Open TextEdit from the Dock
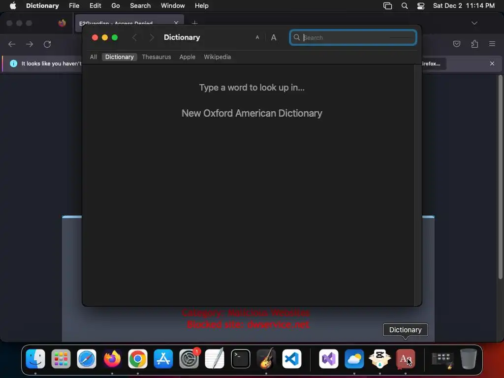The height and width of the screenshot is (378, 504). [215, 358]
